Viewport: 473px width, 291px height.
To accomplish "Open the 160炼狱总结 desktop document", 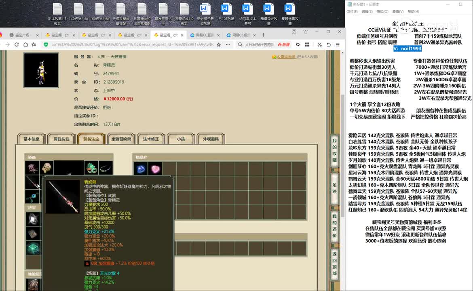I will 99,12.
